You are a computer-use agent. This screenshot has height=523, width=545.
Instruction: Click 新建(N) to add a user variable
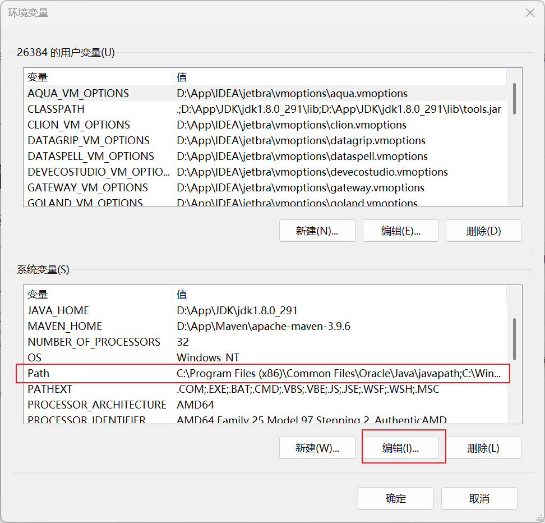317,230
